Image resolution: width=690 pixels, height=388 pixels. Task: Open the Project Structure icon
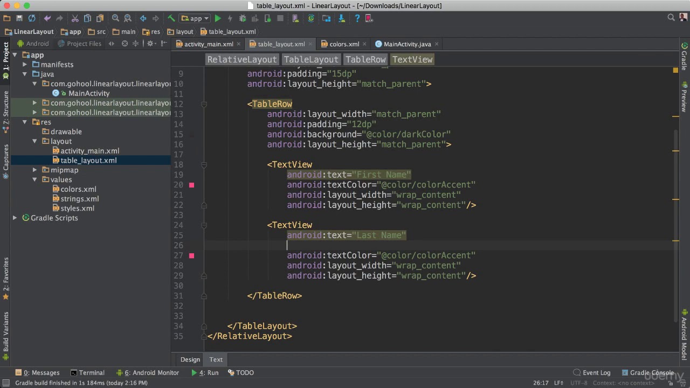[326, 18]
